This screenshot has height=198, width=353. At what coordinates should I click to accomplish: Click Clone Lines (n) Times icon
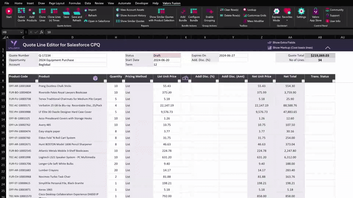(x=54, y=15)
